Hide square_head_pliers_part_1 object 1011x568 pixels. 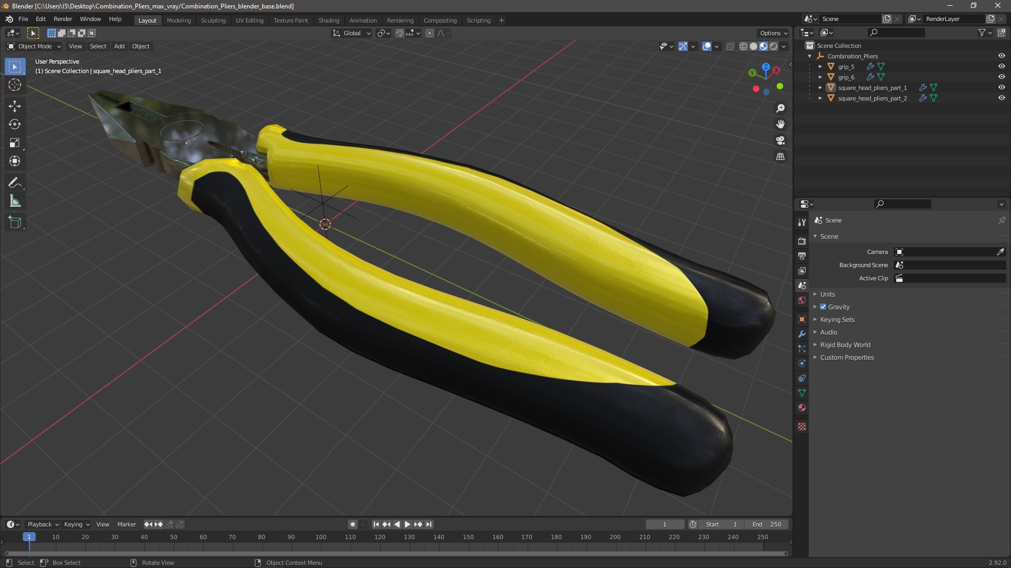tap(1002, 87)
